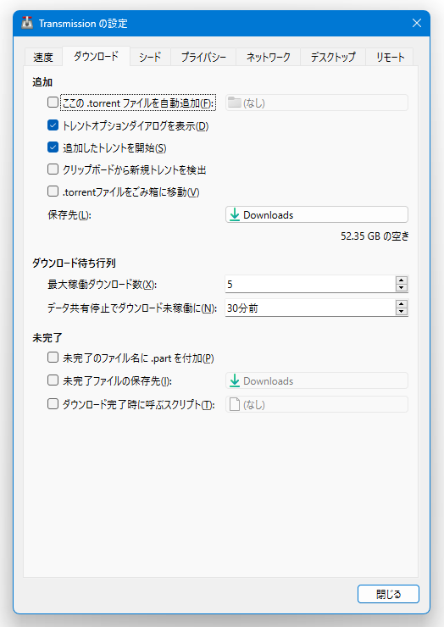Check .torrentファイルをごみ箱に移動
The image size is (444, 627).
point(53,191)
